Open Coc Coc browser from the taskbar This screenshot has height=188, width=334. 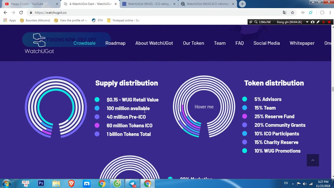(x=117, y=184)
